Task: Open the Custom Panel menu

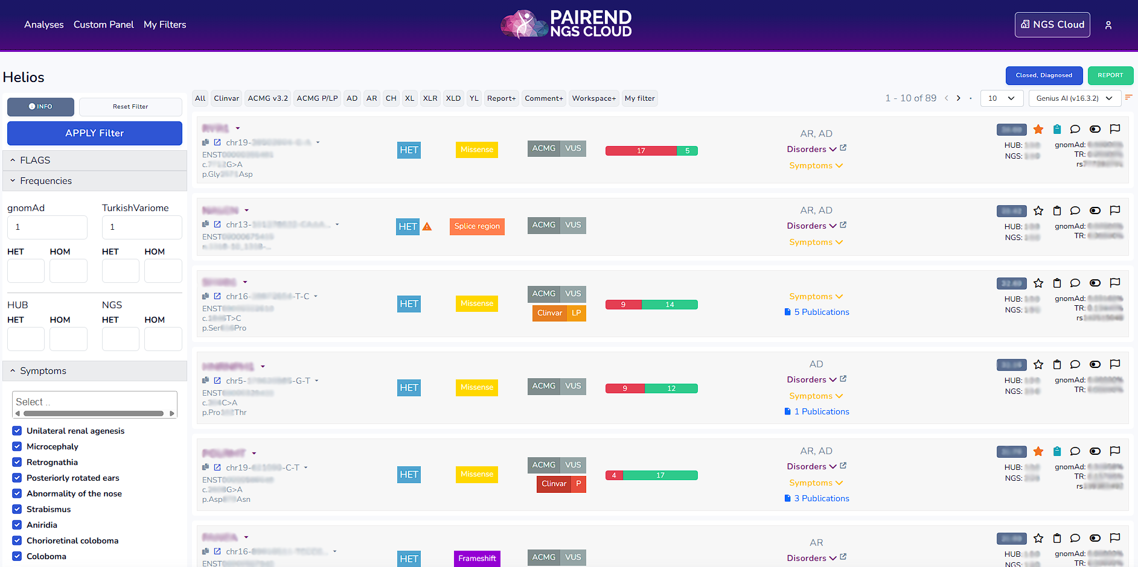Action: pos(104,25)
